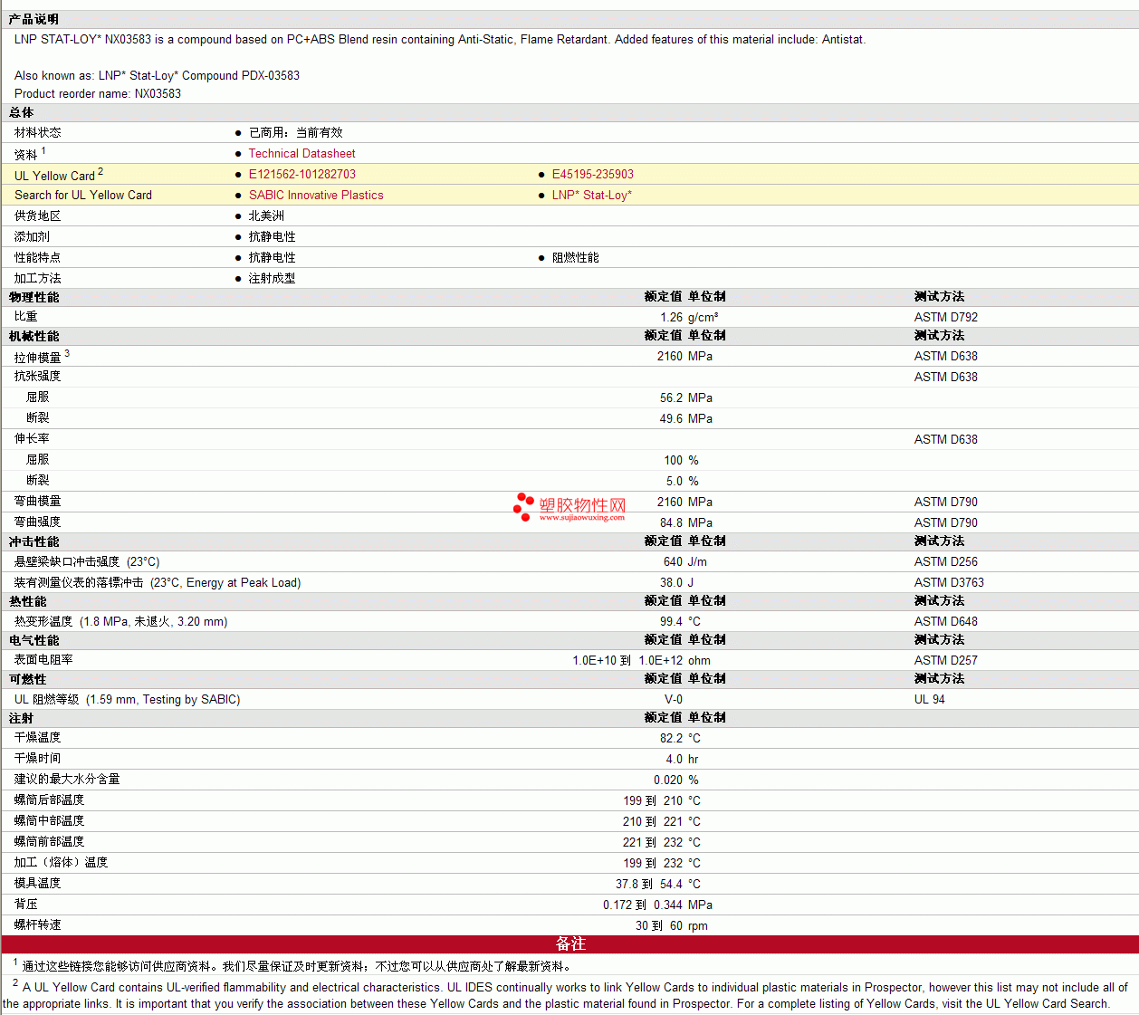Click ASTM D257 test method
Viewport: 1139px width, 1015px height.
click(x=945, y=661)
